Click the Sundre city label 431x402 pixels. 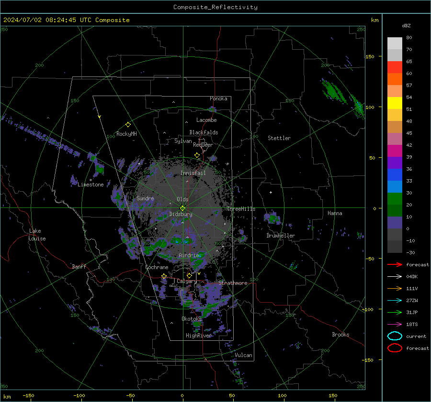point(145,198)
